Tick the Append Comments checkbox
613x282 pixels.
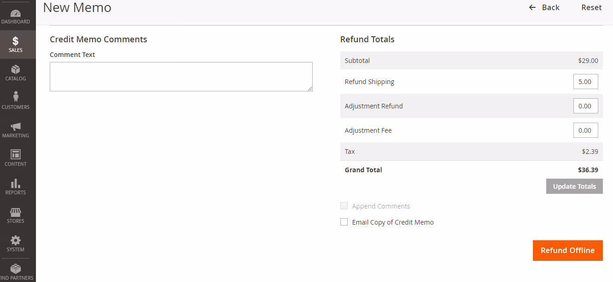[x=344, y=206]
